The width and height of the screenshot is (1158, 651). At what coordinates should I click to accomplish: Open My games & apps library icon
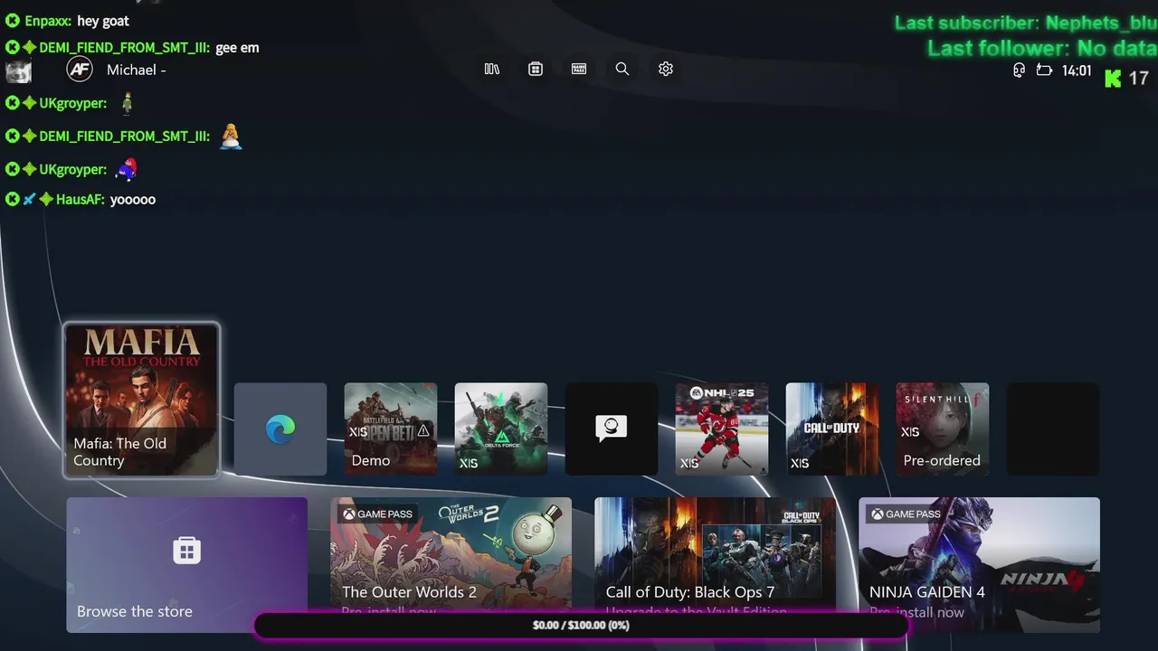click(492, 69)
